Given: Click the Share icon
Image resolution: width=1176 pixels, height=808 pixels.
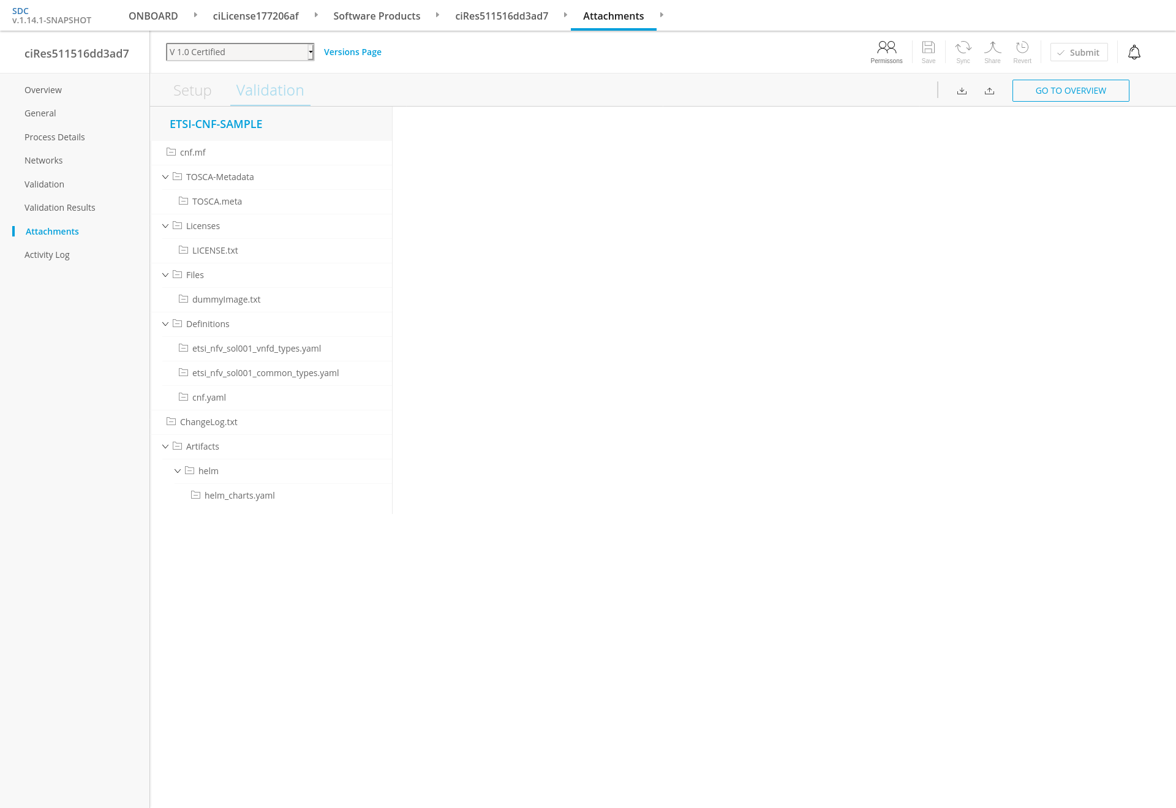Looking at the screenshot, I should coord(992,48).
